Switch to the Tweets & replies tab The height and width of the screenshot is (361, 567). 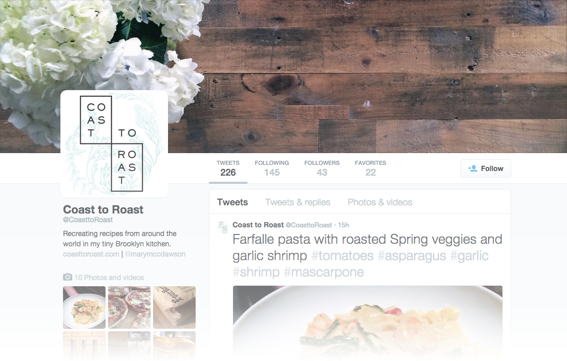pos(298,202)
